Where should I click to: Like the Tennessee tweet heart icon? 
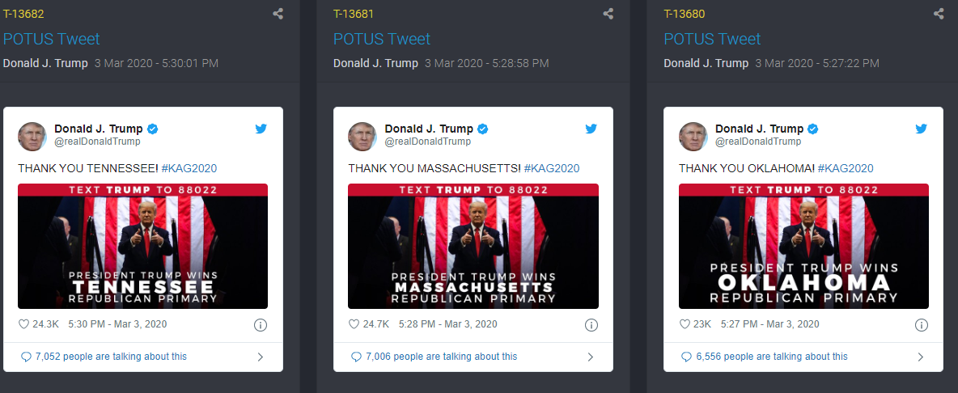pos(23,324)
